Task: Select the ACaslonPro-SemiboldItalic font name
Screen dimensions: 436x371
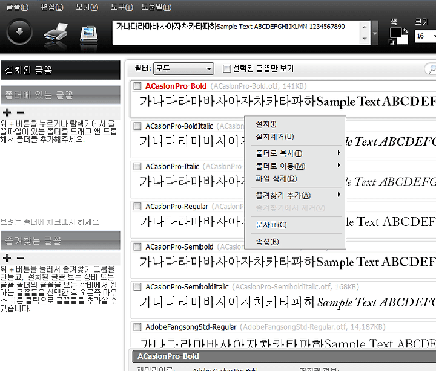Action: pyautogui.click(x=187, y=286)
